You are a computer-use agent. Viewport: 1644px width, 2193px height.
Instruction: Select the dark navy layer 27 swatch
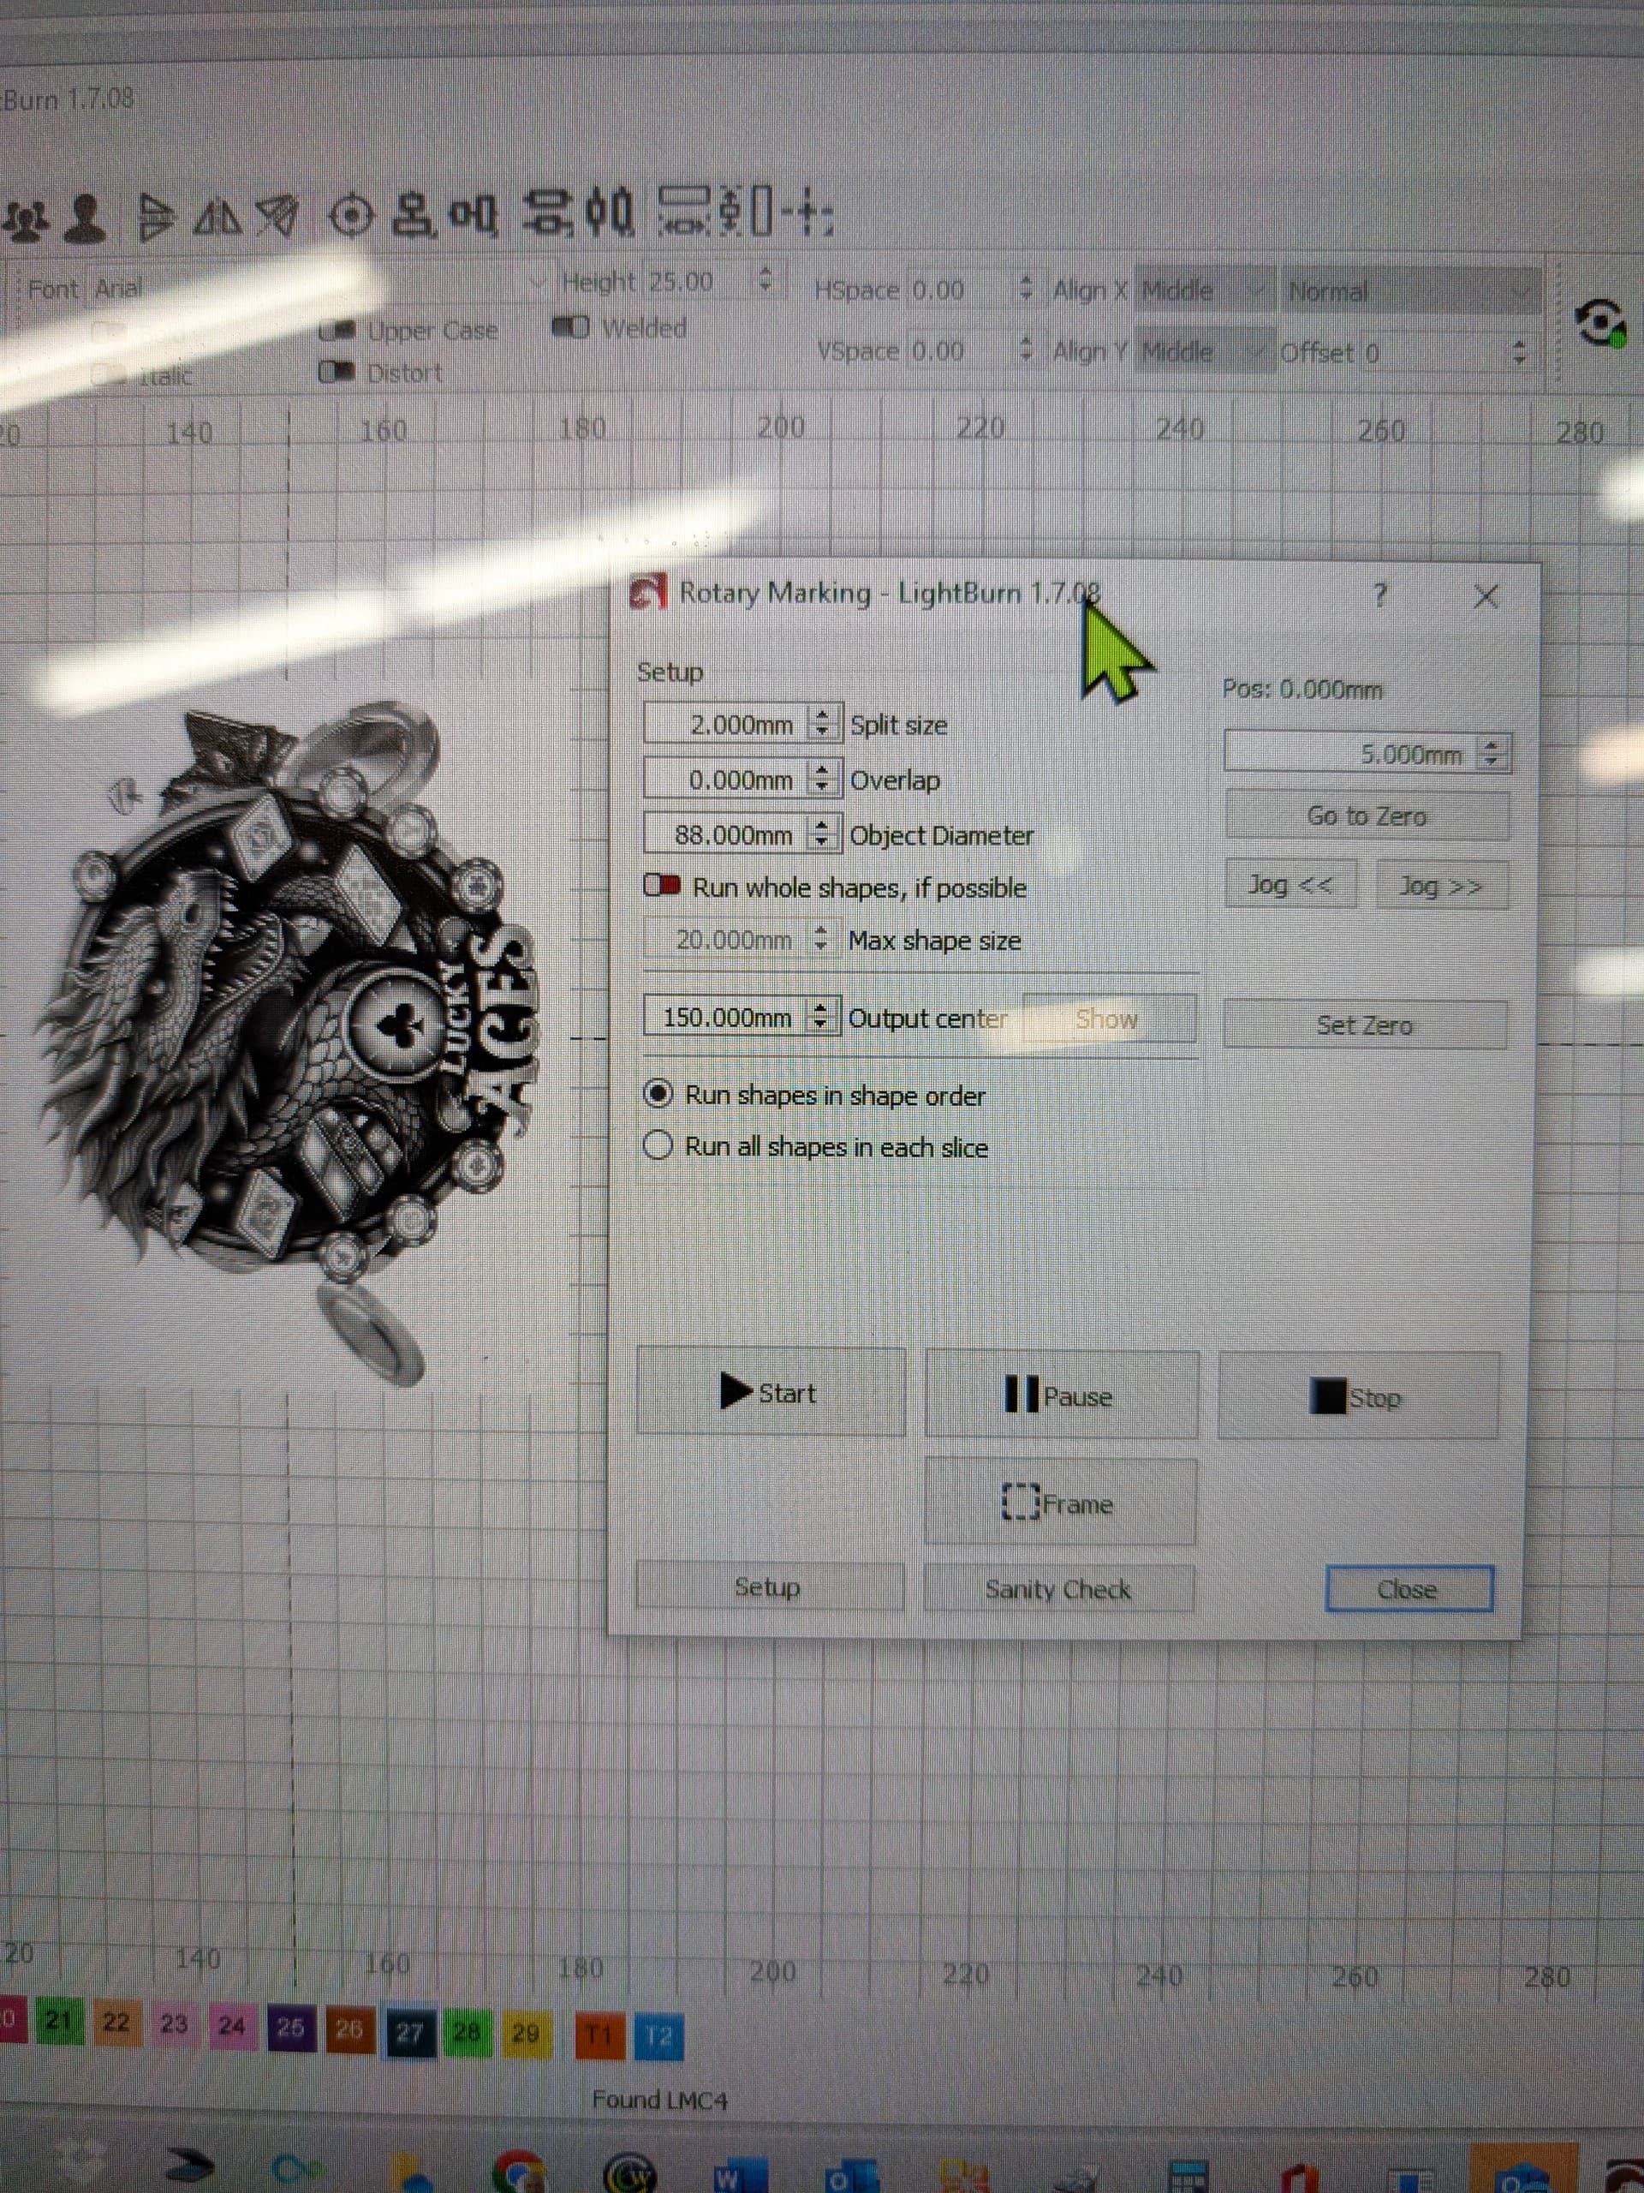pyautogui.click(x=409, y=2033)
